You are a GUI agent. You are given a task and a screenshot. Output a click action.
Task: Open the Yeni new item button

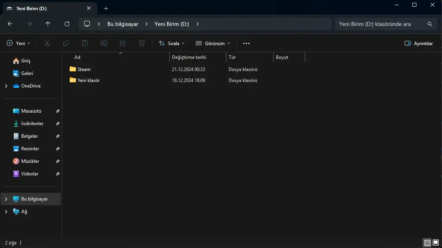18,43
